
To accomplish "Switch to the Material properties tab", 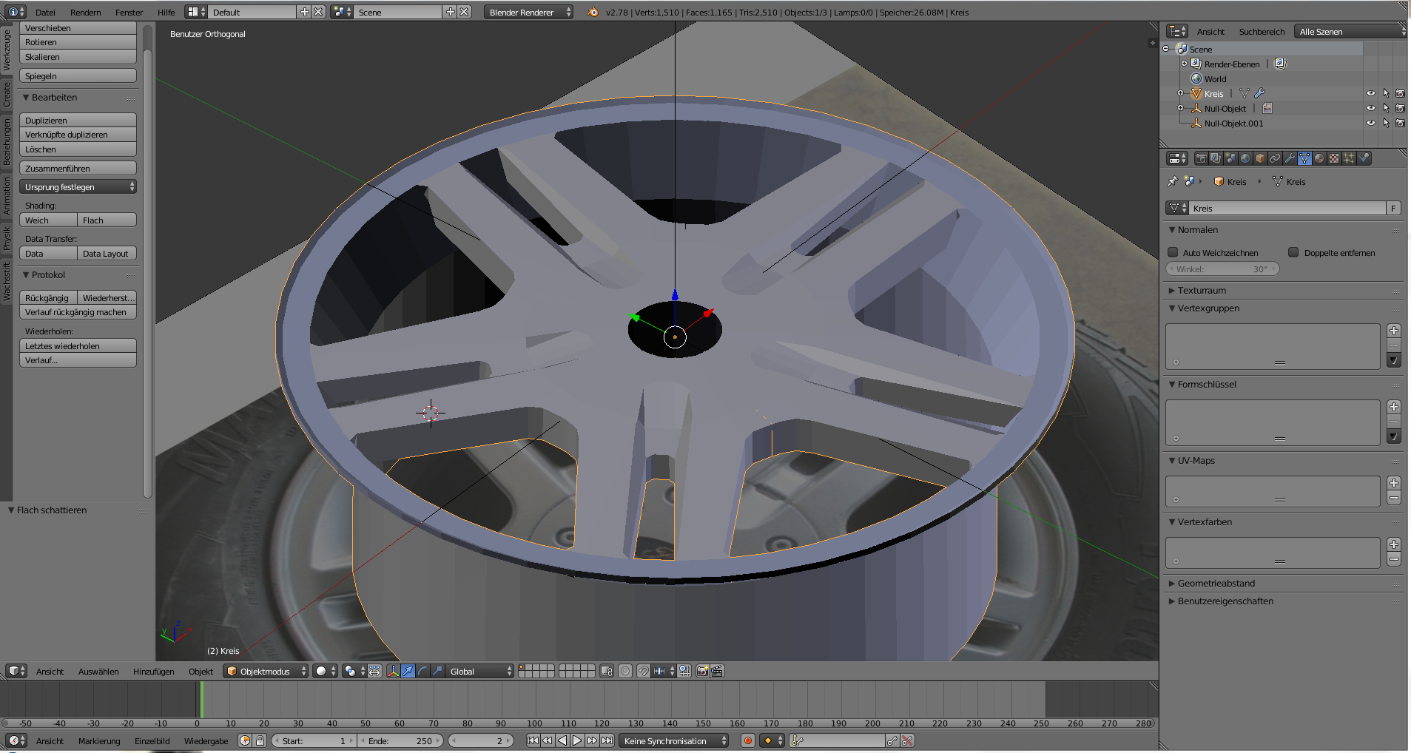I will 1319,158.
